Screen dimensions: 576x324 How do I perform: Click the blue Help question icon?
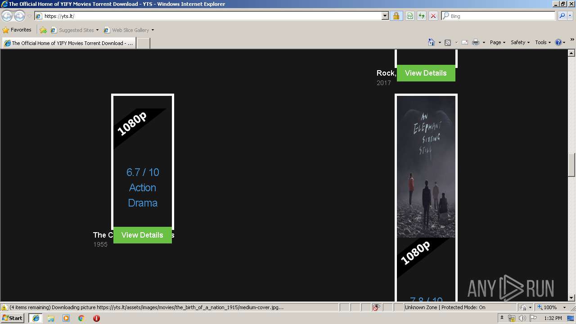pyautogui.click(x=558, y=42)
